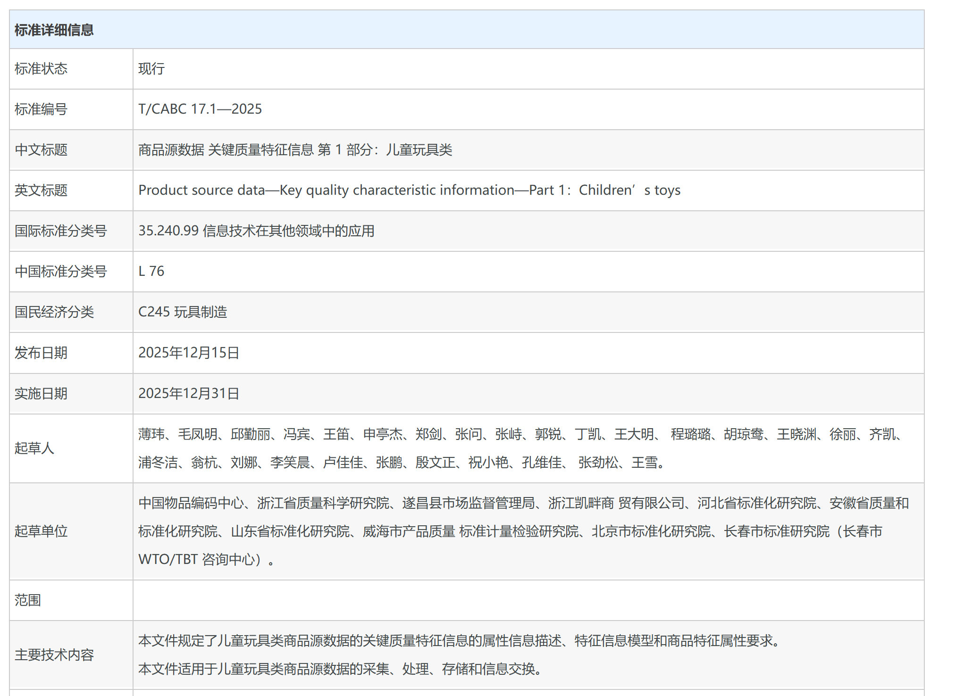Click the L 76 classification value
This screenshot has width=955, height=696.
(151, 271)
